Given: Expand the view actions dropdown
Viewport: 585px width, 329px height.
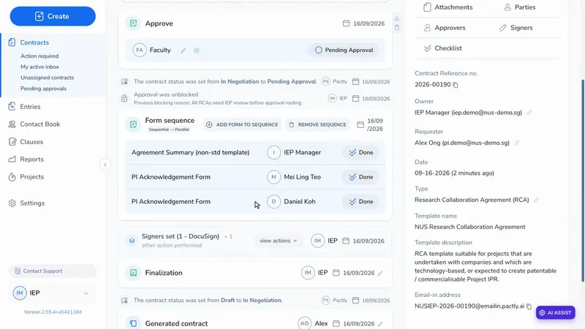Looking at the screenshot, I should (279, 241).
